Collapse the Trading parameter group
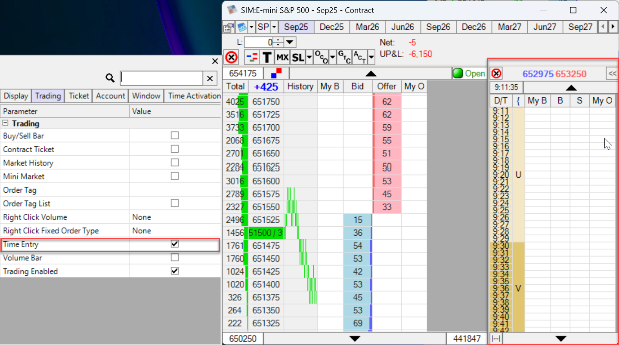The width and height of the screenshot is (619, 345). pos(6,123)
